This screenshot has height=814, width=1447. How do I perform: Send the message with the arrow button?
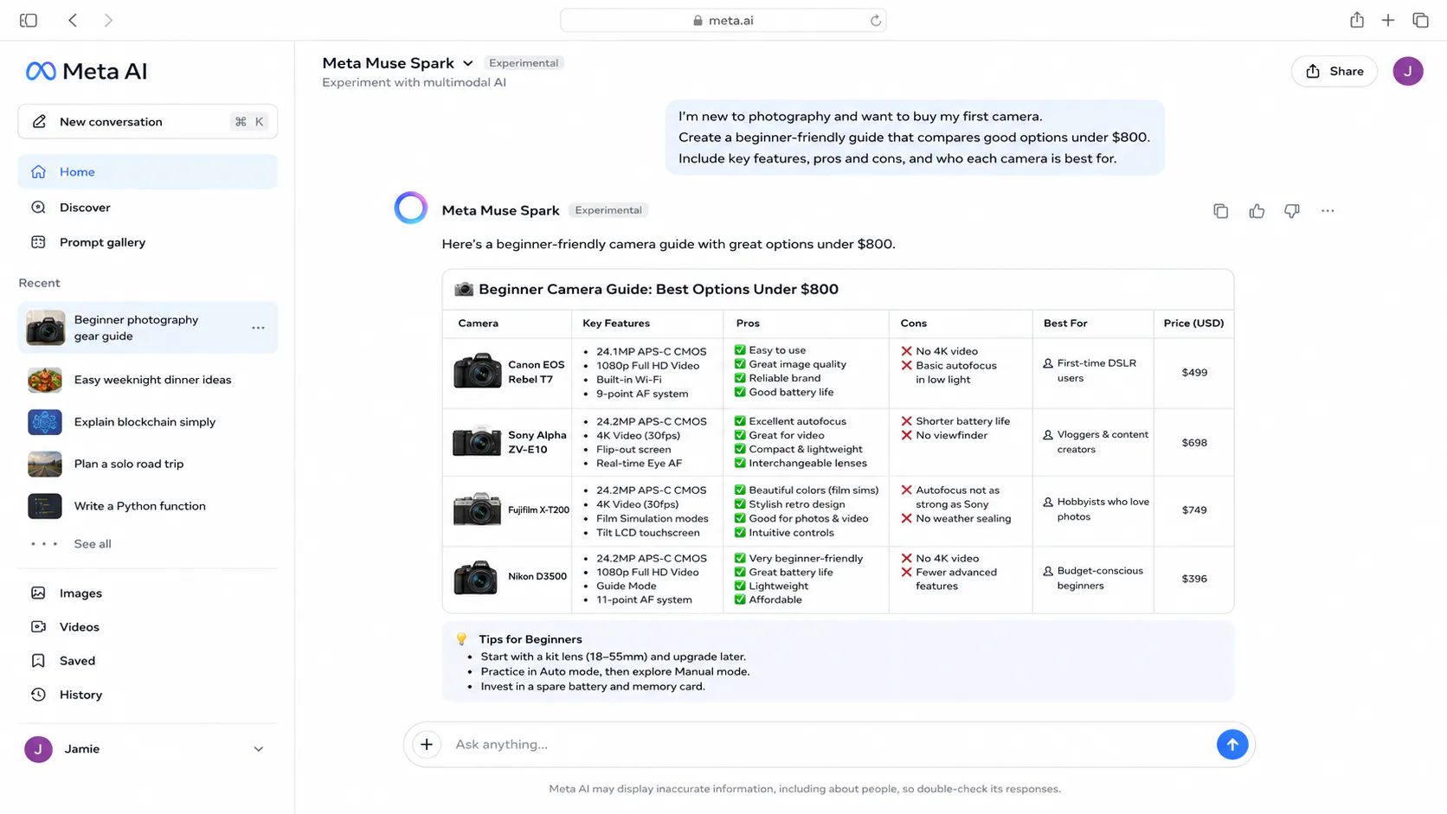click(1232, 744)
